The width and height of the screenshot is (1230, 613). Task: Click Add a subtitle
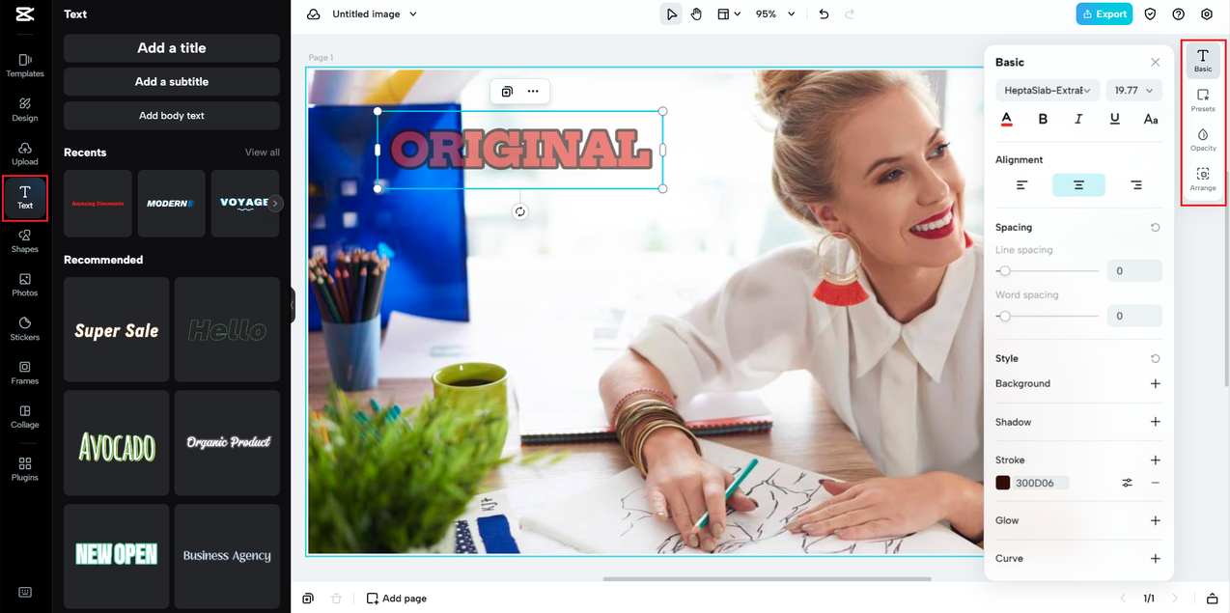pos(172,82)
